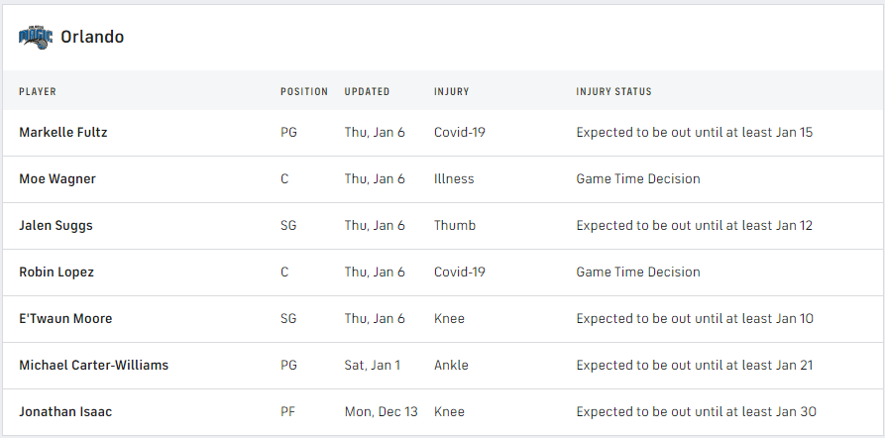Click the Injury column header
The width and height of the screenshot is (885, 438).
[x=451, y=92]
